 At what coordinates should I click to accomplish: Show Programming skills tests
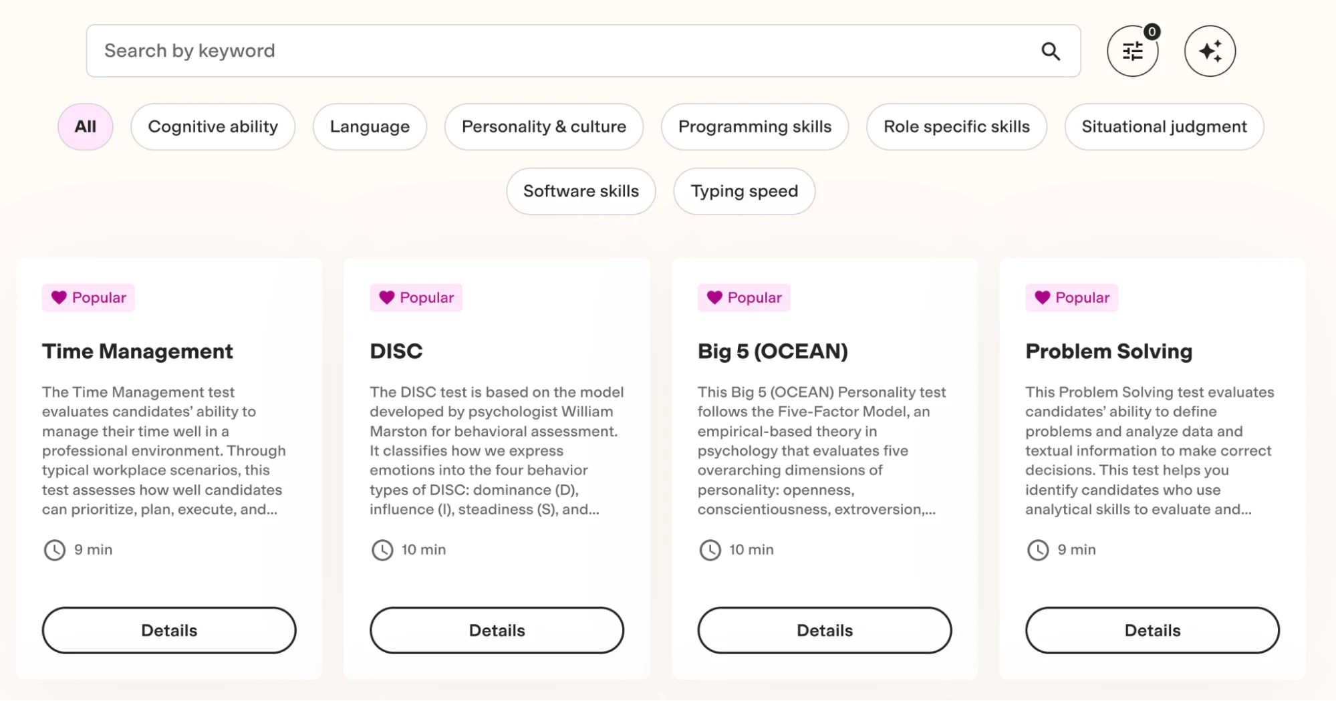click(755, 127)
